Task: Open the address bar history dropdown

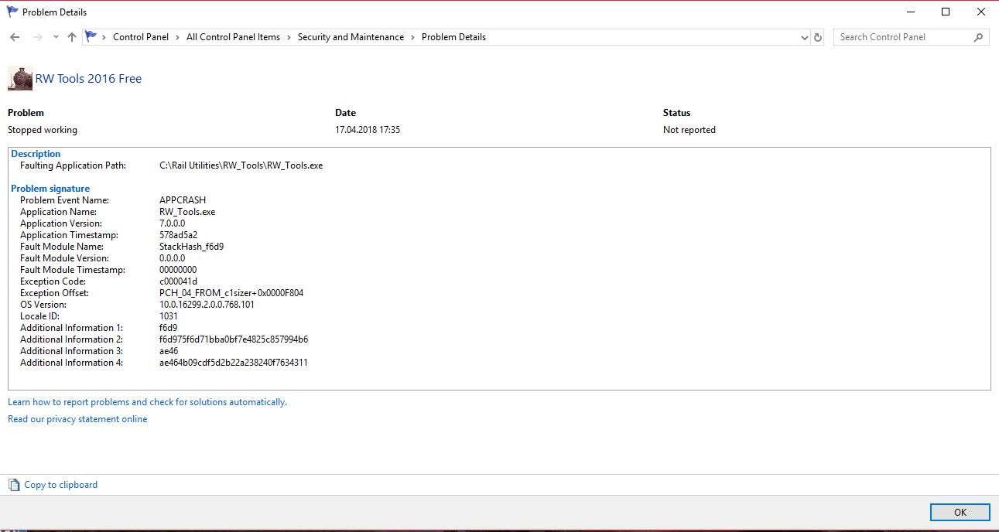Action: (x=805, y=37)
